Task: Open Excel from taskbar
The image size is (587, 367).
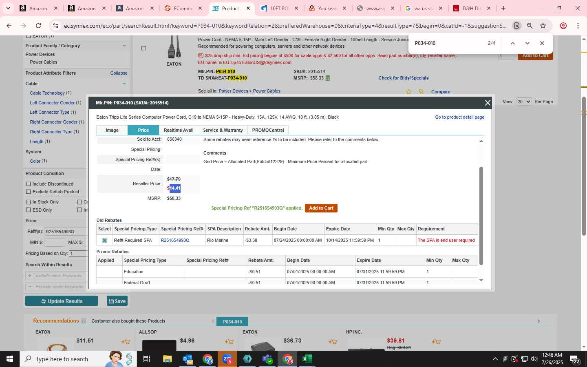Action: pos(307,359)
